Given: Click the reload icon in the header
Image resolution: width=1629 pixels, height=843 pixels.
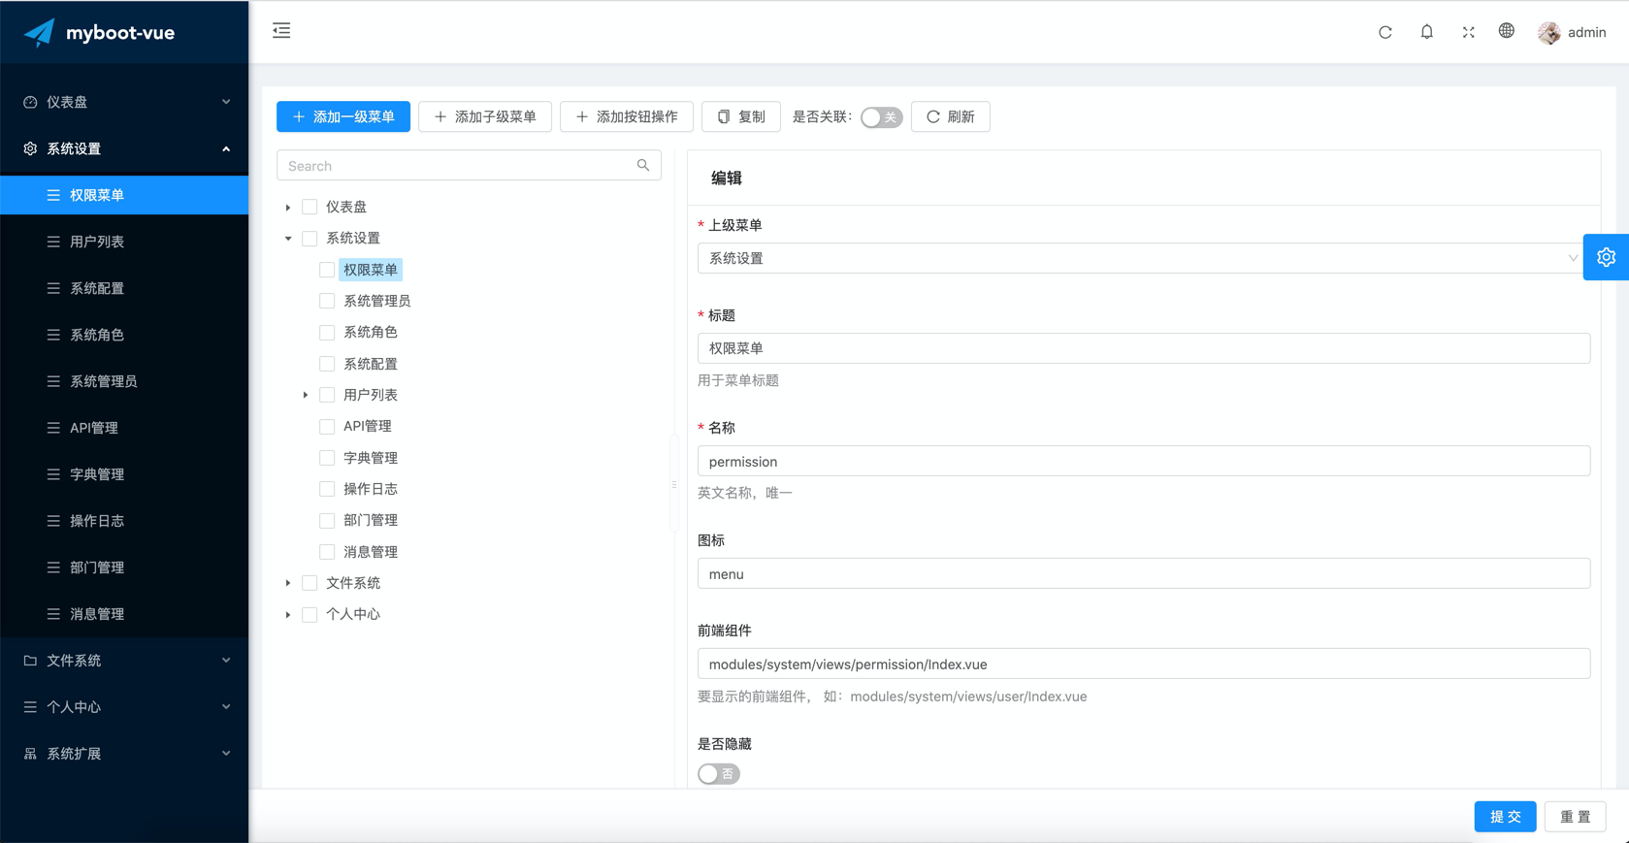Looking at the screenshot, I should coord(1385,32).
